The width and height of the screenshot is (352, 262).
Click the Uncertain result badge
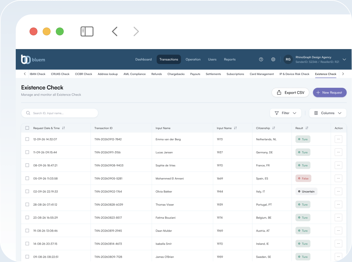[x=306, y=192]
